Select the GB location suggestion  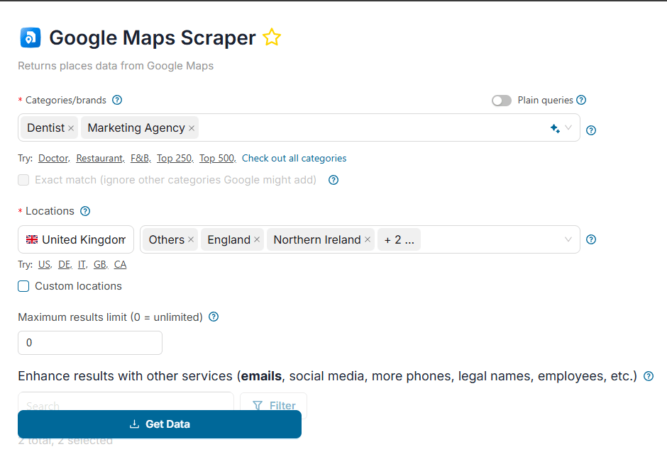100,265
